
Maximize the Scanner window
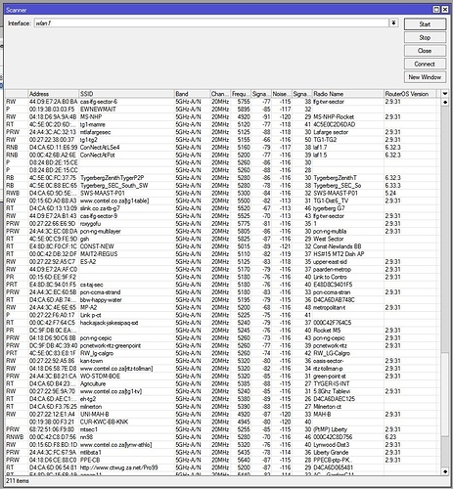coord(436,10)
